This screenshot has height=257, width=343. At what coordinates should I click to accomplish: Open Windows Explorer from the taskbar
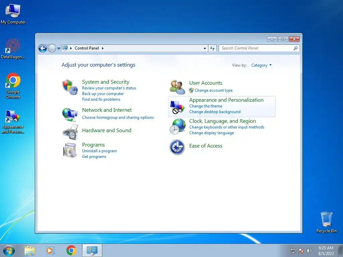click(30, 250)
